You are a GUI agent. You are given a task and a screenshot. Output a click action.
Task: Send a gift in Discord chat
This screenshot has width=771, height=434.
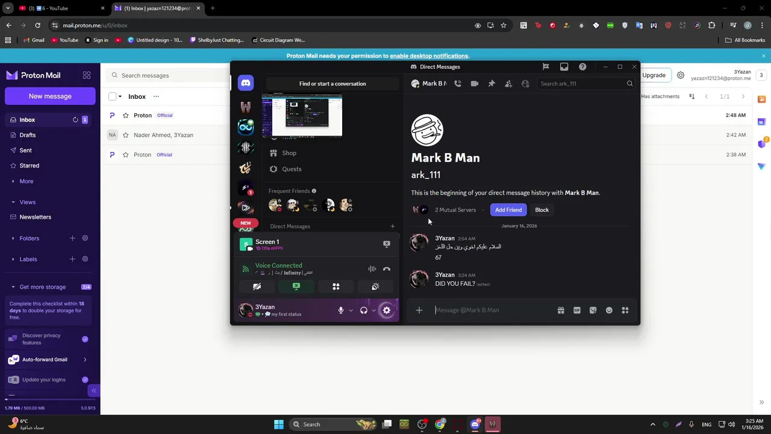coord(561,310)
